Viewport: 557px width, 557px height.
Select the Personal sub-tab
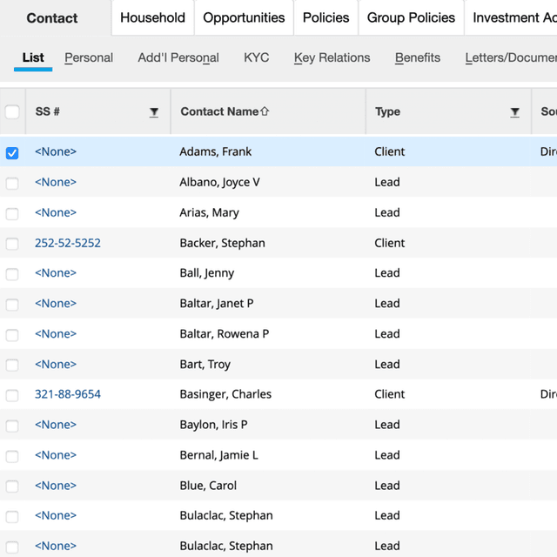coord(89,57)
